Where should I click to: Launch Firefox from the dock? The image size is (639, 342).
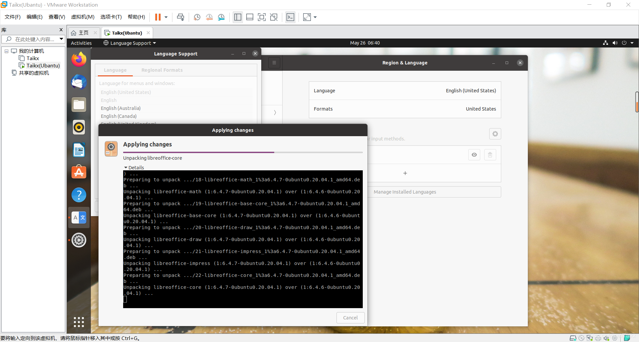[79, 59]
